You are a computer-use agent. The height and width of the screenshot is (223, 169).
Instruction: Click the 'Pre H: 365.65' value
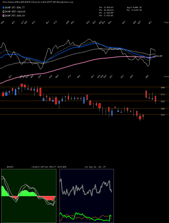pyautogui.click(x=106, y=10)
